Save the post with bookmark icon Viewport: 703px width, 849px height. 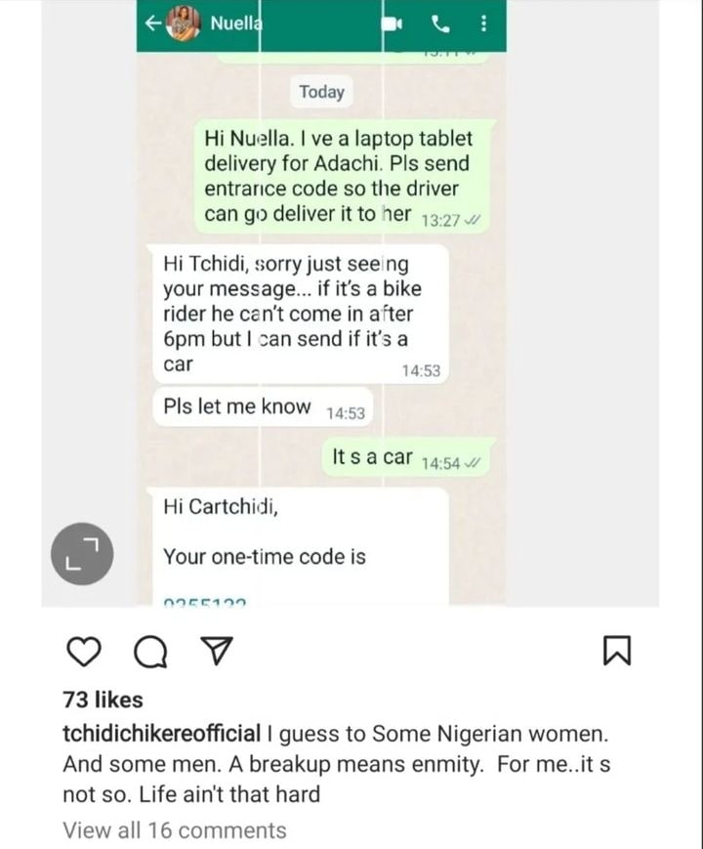(617, 651)
